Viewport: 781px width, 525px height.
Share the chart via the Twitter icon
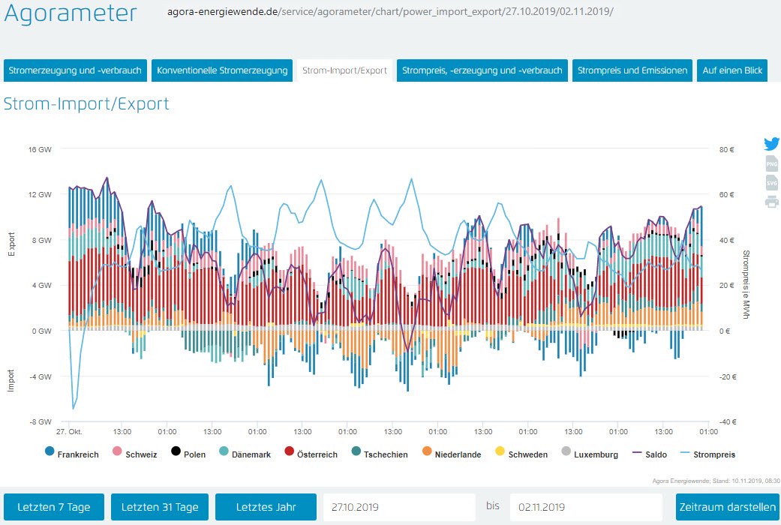point(771,144)
